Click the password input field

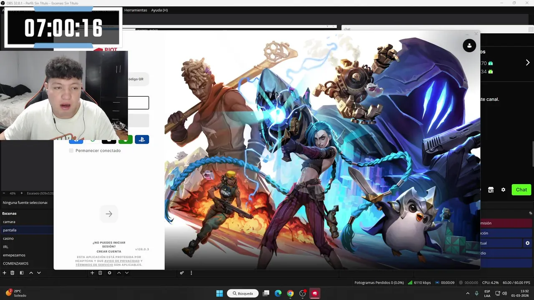(x=138, y=120)
